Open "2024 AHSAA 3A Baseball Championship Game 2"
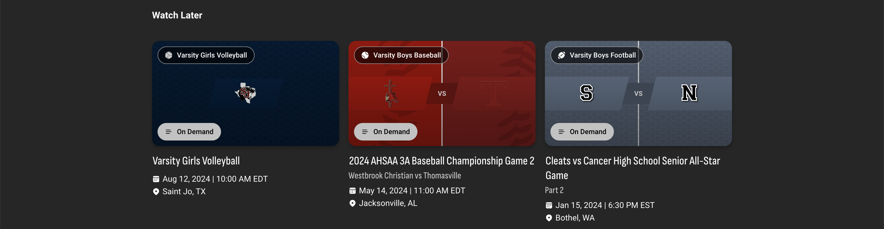This screenshot has height=229, width=884. 442,160
